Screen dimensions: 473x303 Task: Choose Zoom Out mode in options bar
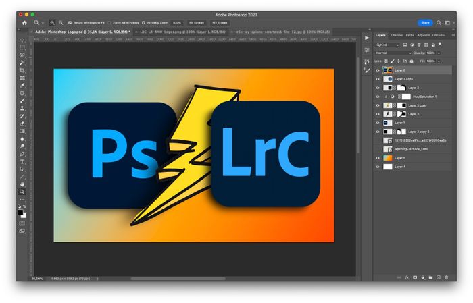pos(61,23)
